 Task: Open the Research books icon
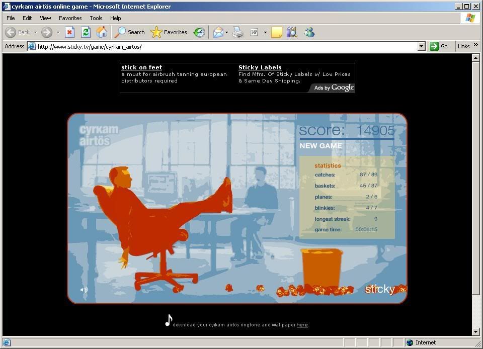[x=292, y=32]
